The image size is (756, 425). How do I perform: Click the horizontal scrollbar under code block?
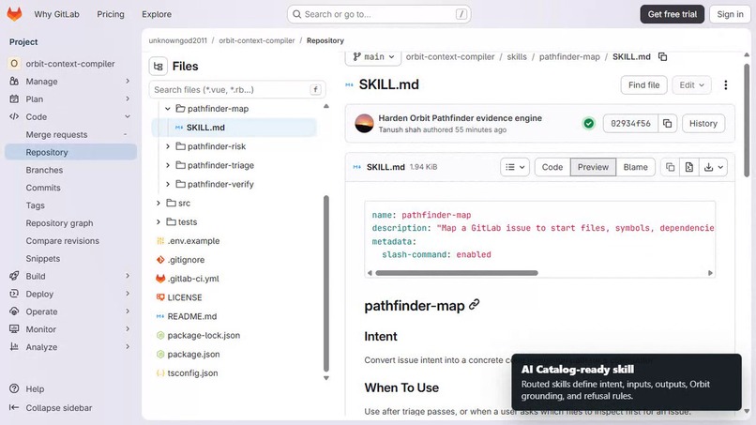tap(457, 273)
